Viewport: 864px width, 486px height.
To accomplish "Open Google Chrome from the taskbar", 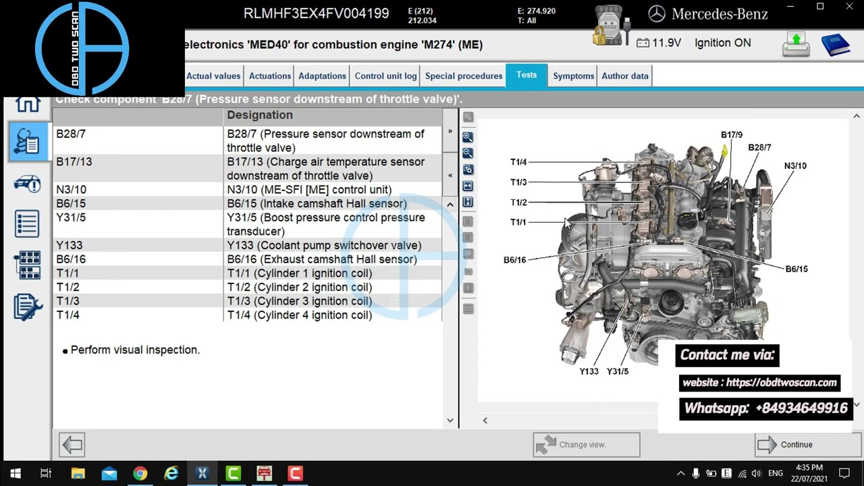I will click(140, 474).
